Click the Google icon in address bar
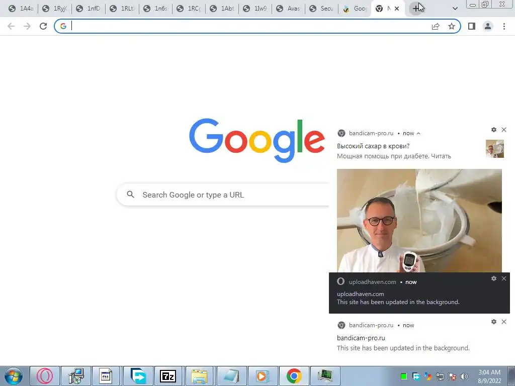 [x=63, y=26]
